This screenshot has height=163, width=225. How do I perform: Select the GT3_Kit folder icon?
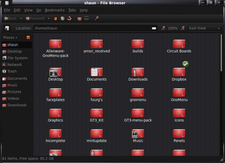coord(97,113)
